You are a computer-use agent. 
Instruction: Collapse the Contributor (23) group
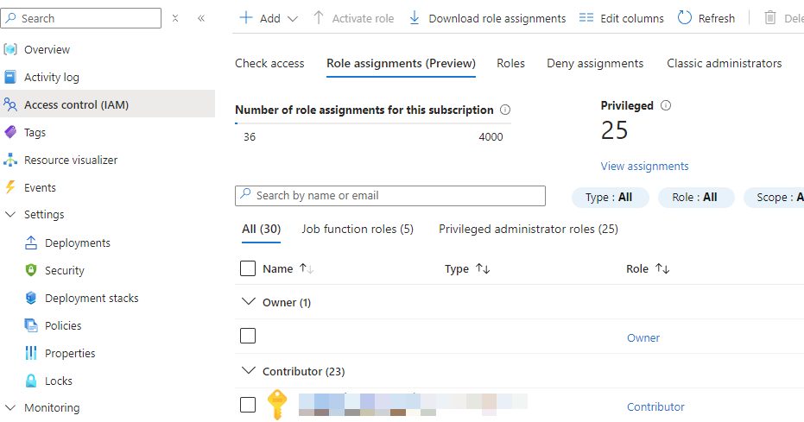(x=249, y=370)
